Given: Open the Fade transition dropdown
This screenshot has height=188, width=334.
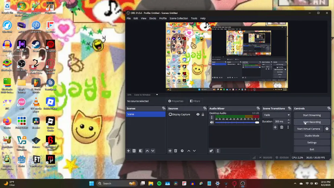Looking at the screenshot, I should click(x=276, y=115).
